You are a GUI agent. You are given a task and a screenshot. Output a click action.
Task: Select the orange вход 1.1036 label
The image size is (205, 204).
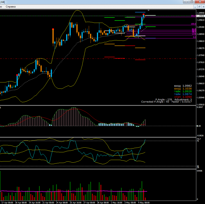183,89
